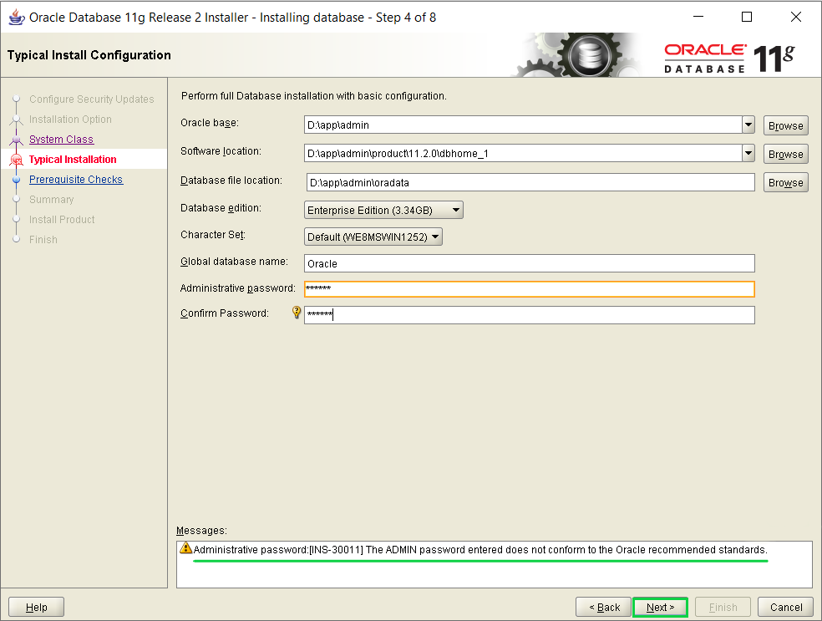Click the Database edition label
The height and width of the screenshot is (621, 822).
[221, 208]
